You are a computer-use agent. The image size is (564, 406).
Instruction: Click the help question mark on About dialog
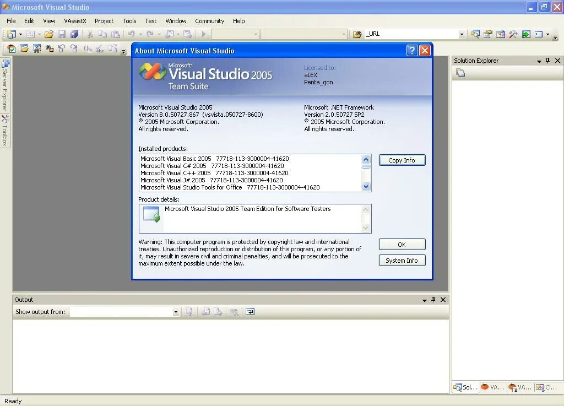click(412, 50)
